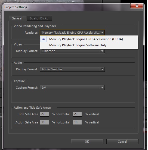Expand the Capture Format dropdown arrow
The image size is (148, 150).
tap(102, 88)
